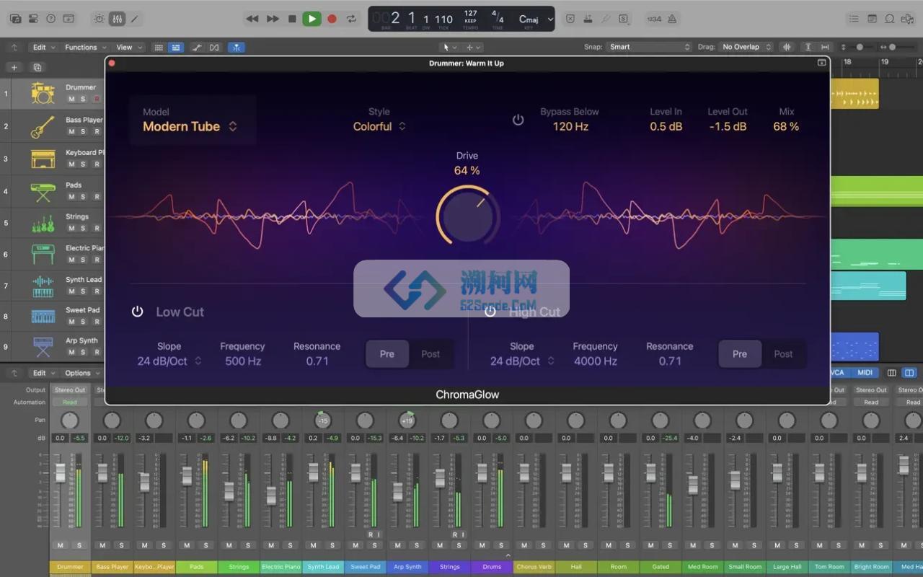Screen dimensions: 923x577
Task: Open Quick Help question mark icon
Action: (50, 19)
